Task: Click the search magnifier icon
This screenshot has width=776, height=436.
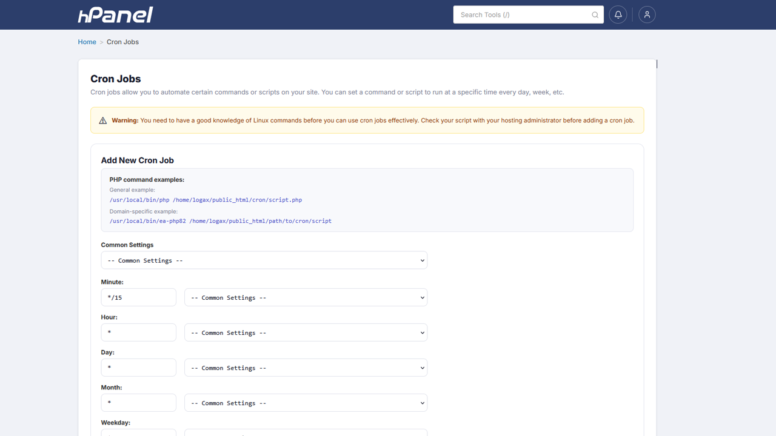Action: [x=595, y=15]
